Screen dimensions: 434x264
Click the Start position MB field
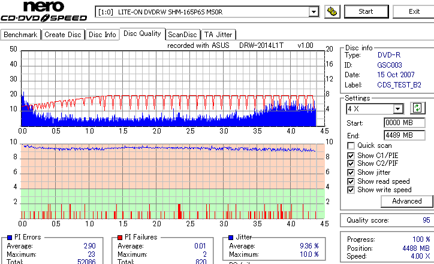pos(405,123)
